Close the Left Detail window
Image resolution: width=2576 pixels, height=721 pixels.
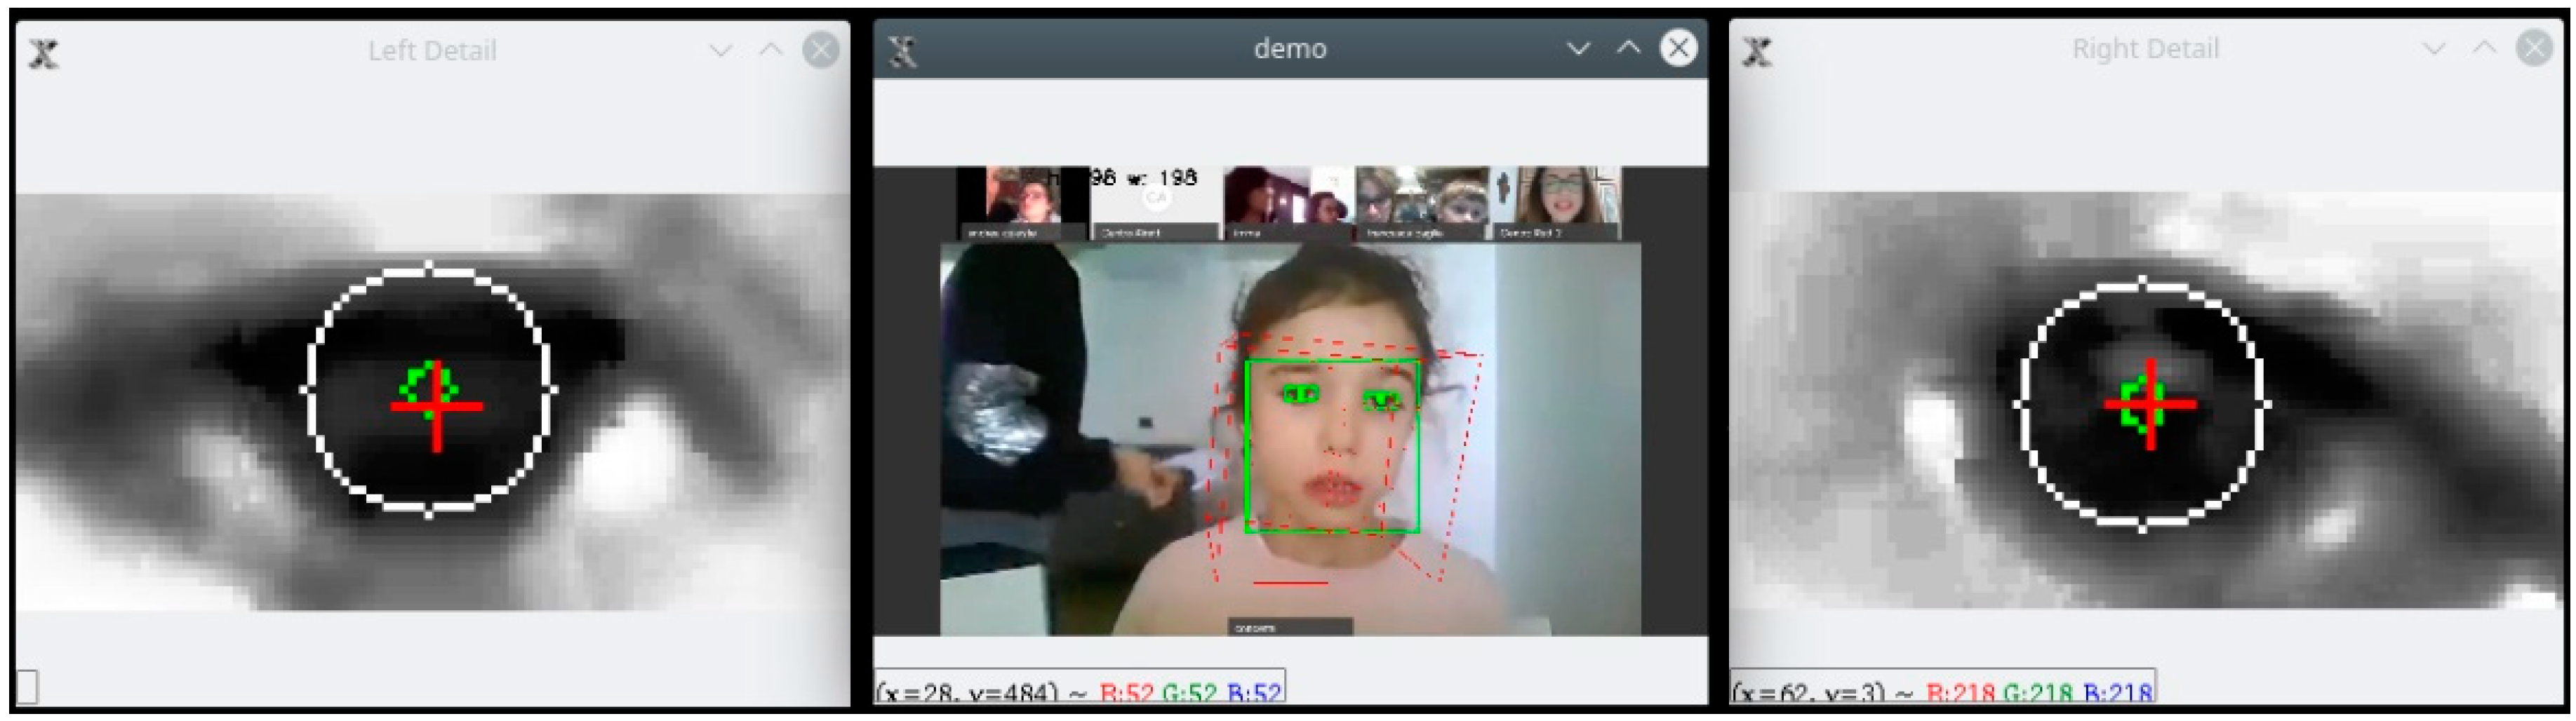[820, 50]
